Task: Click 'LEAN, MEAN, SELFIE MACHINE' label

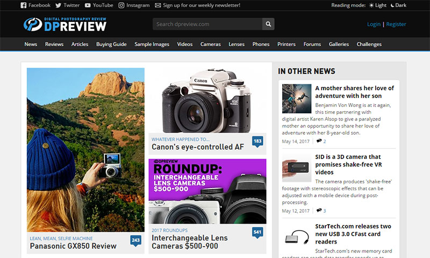Action: (61, 239)
